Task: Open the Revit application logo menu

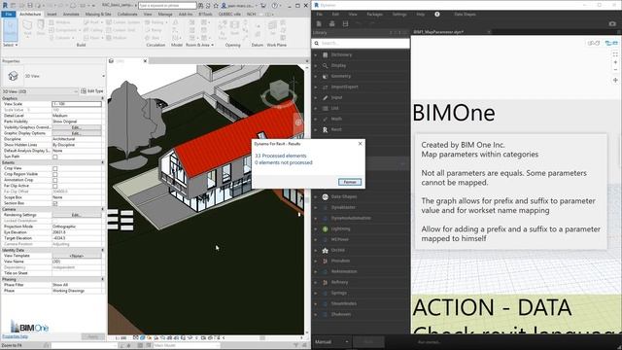Action: point(5,5)
